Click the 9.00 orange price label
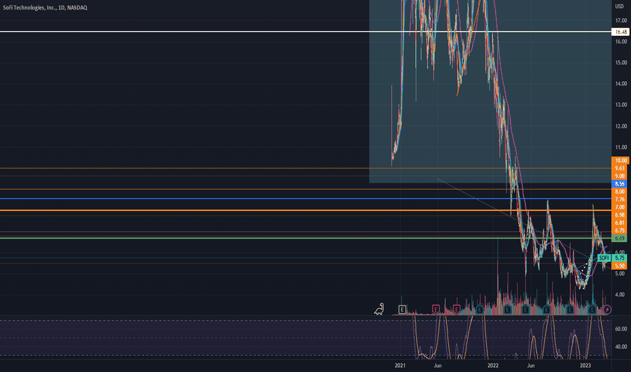 click(x=620, y=176)
